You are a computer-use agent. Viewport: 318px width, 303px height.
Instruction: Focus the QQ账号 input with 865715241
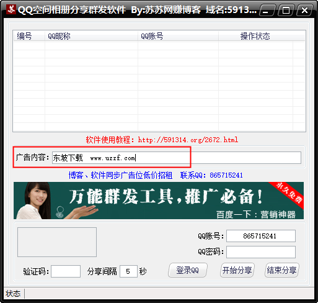(x=261, y=236)
